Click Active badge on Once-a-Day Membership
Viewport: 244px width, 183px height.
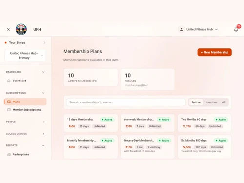coord(164,141)
